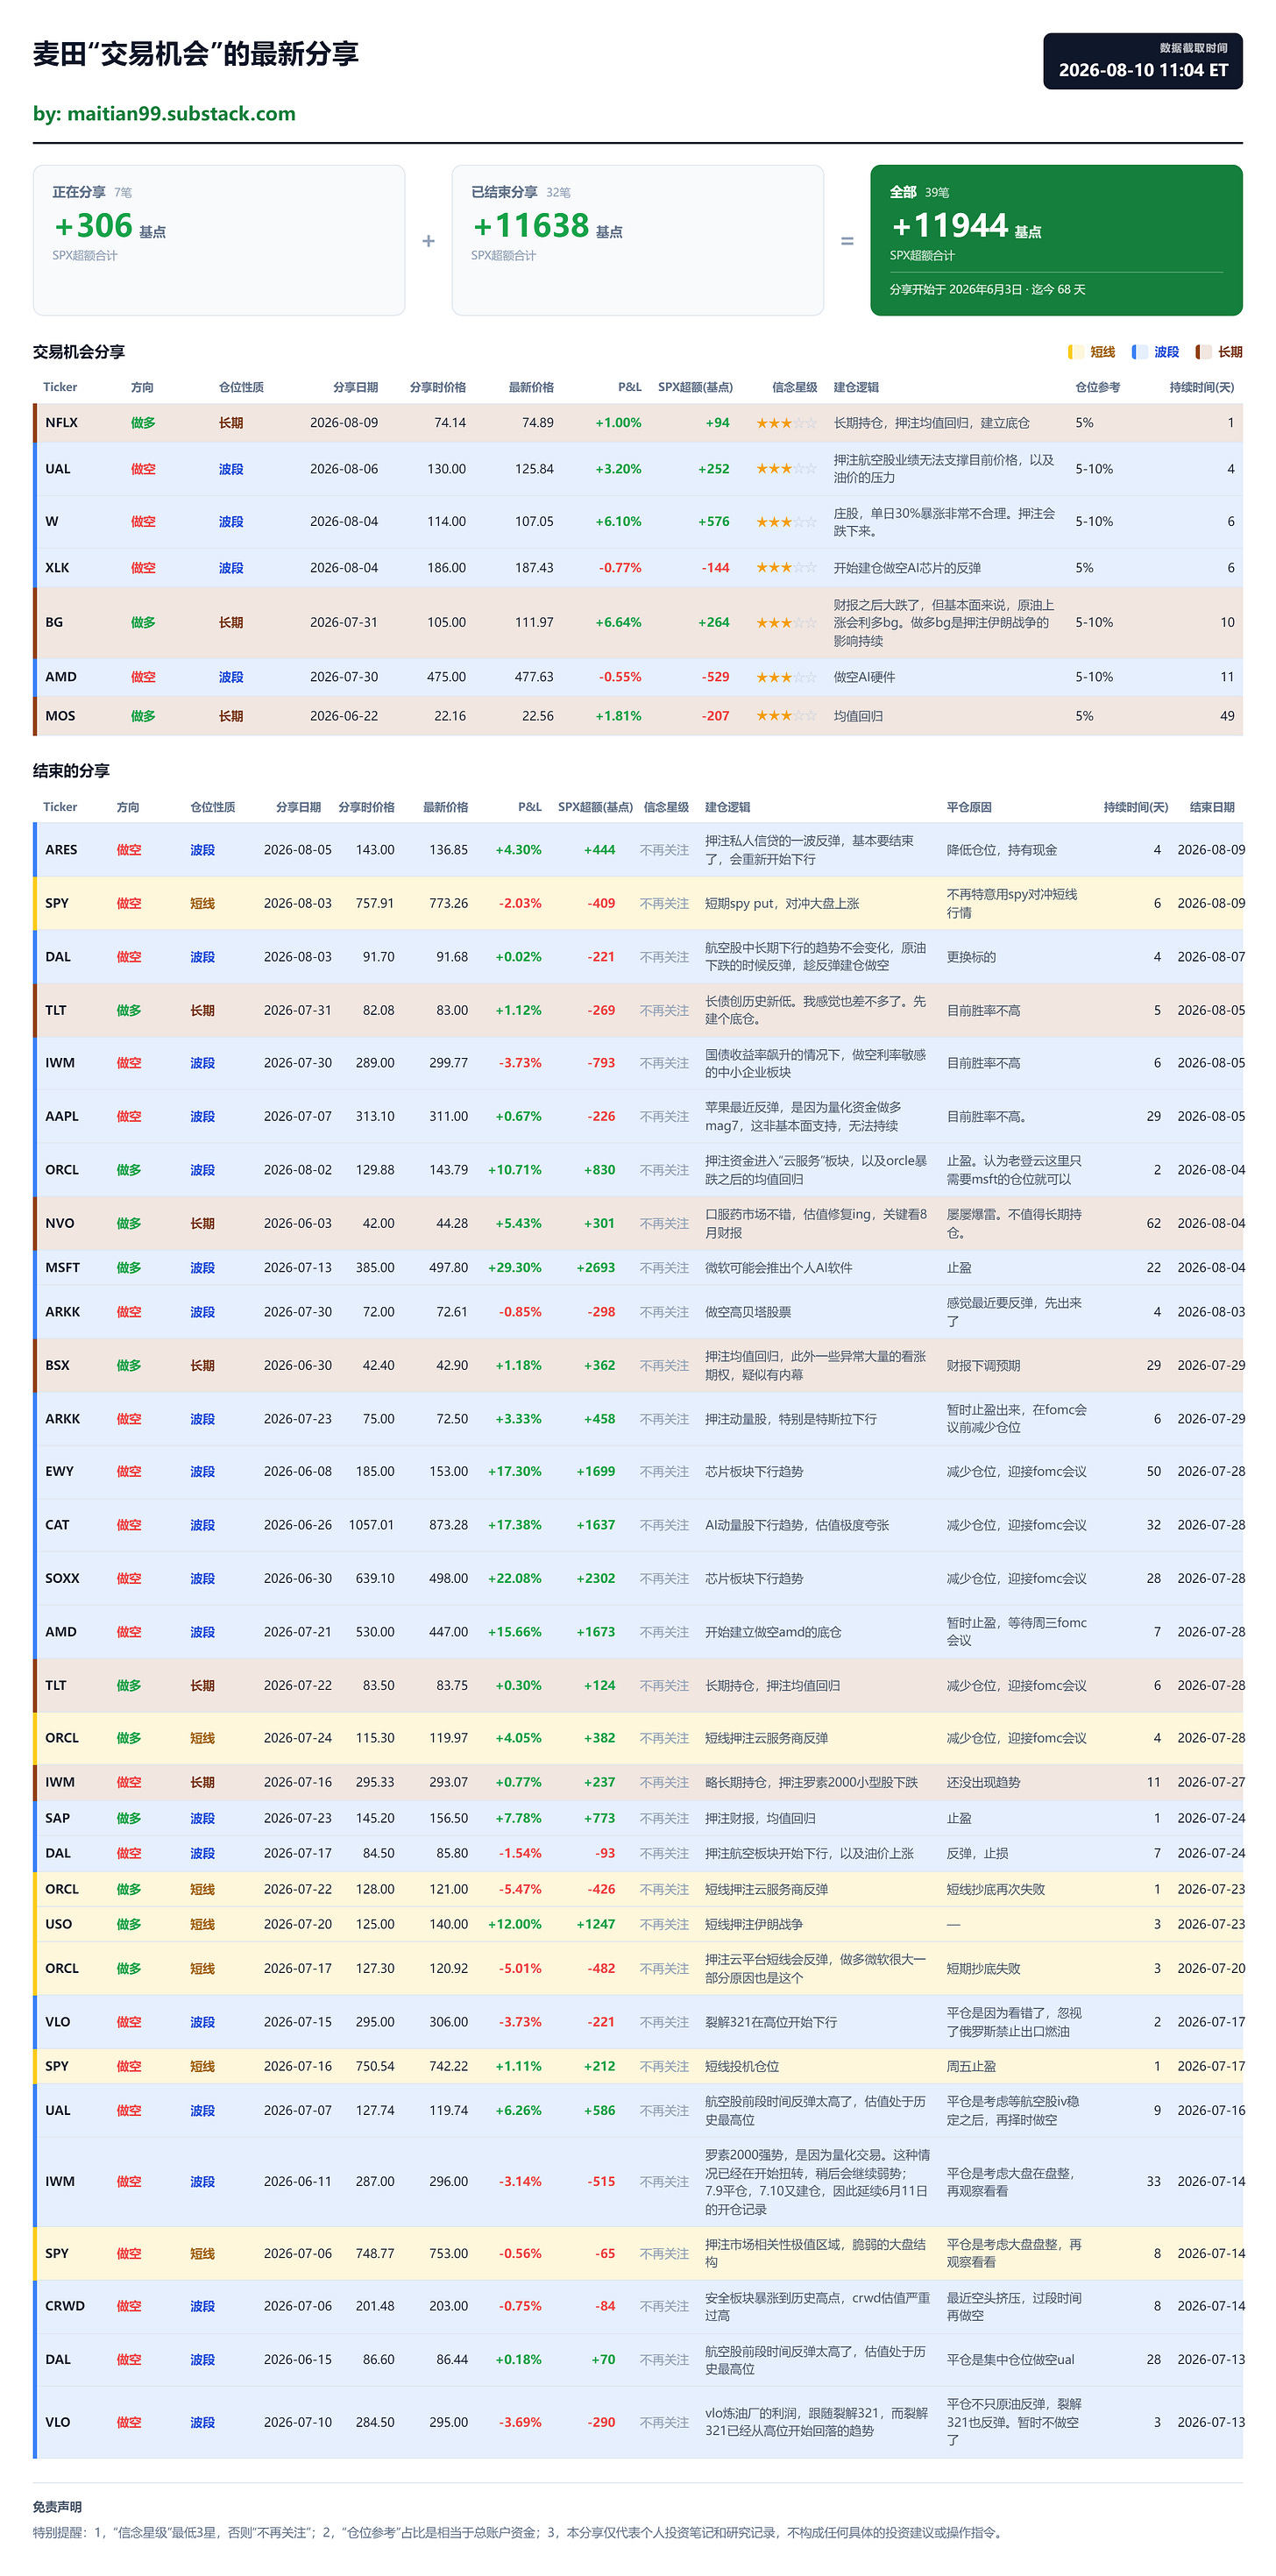Click the 降低仓位，持有现金 close reason
1276x2576 pixels.
coord(1002,850)
